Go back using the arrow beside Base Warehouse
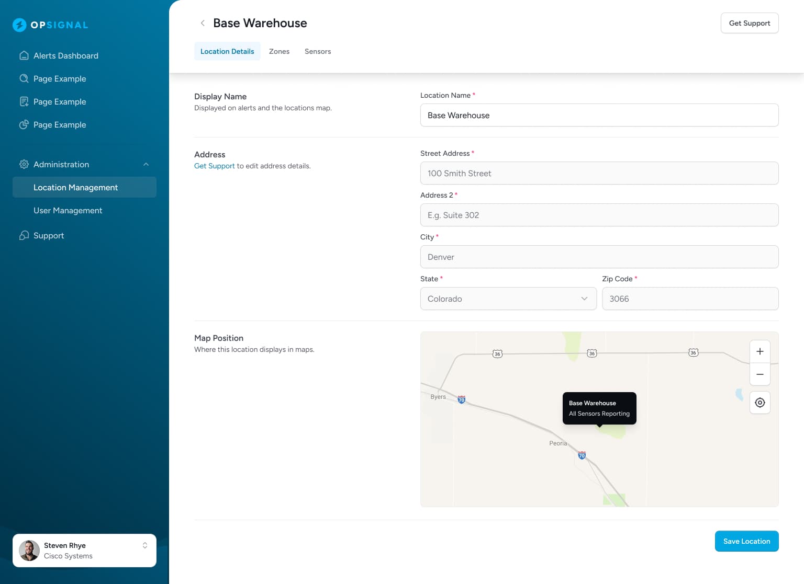The width and height of the screenshot is (804, 584). coord(203,23)
